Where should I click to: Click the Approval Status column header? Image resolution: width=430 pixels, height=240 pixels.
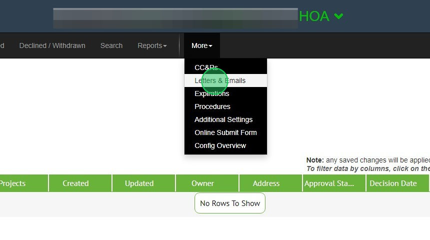(334, 183)
